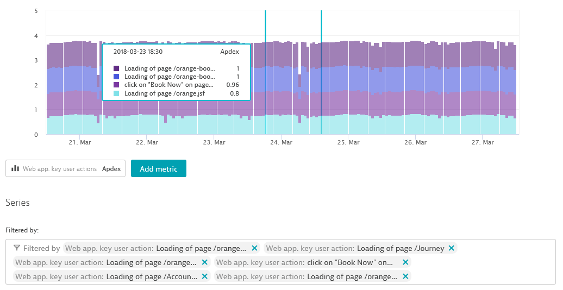This screenshot has width=563, height=290.
Task: Remove the "Loading of page /Journey" filter
Action: coord(451,248)
